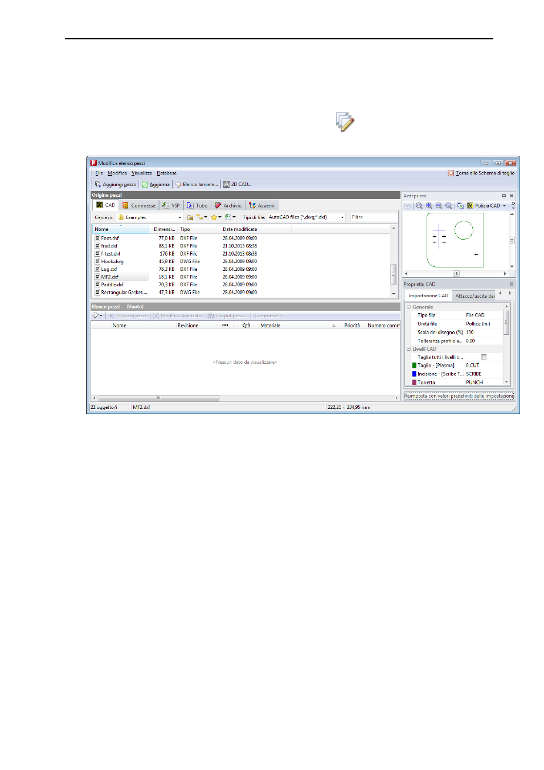Click the purple Torretta color swatch
Image resolution: width=544 pixels, height=770 pixels.
click(415, 383)
